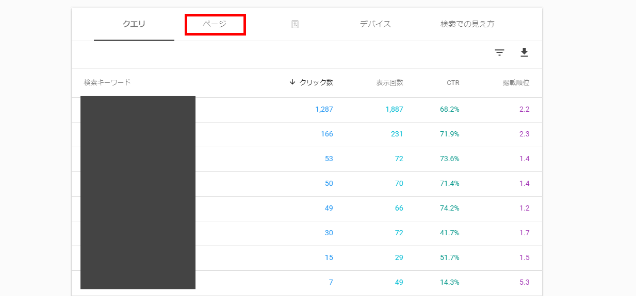The image size is (636, 296).
Task: Select the row with 15 clicks
Action: pos(329,257)
